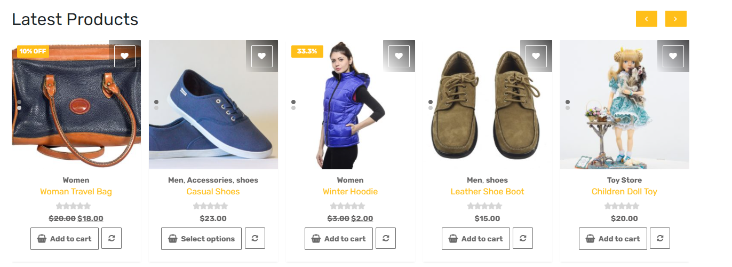Screen dimensions: 732x267
Task: Compare Woman Travel Bag with refresh icon
Action: click(112, 238)
